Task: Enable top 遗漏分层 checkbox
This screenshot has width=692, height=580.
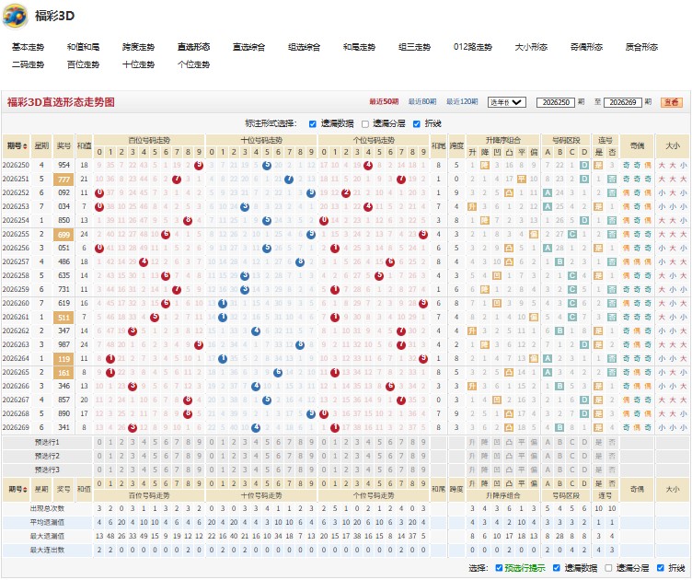Action: (x=365, y=124)
